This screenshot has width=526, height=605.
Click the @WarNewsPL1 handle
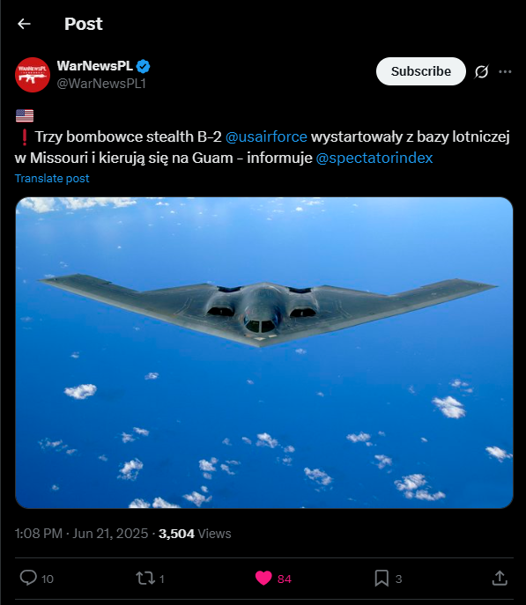[x=101, y=84]
